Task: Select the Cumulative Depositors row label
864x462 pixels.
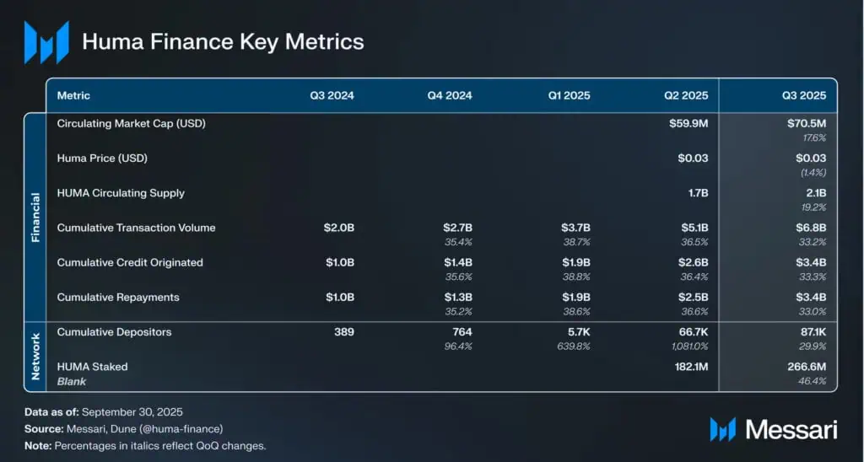Action: (114, 332)
